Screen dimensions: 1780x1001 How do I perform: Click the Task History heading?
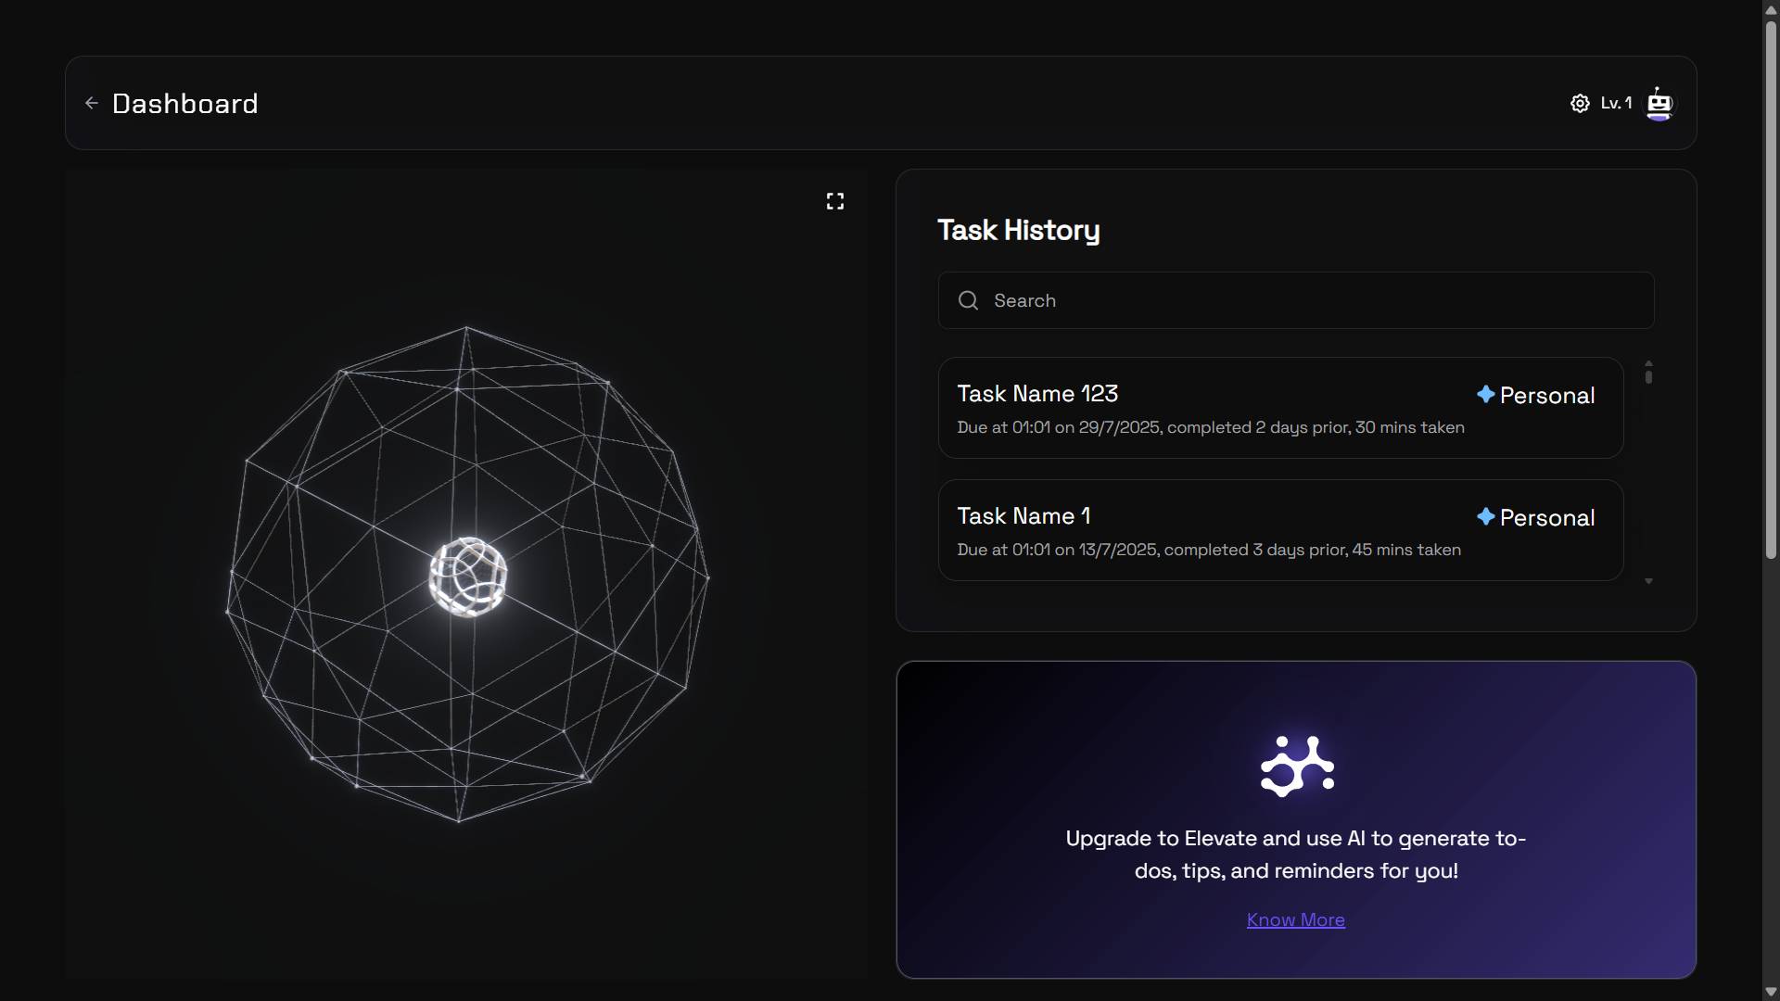tap(1018, 230)
